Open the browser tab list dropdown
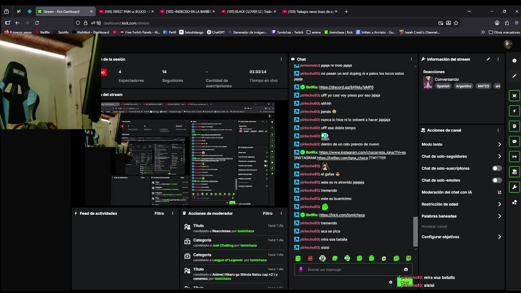This screenshot has width=521, height=293. pyautogui.click(x=469, y=11)
